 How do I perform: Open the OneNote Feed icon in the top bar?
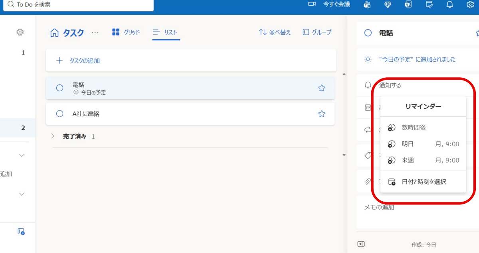(408, 5)
